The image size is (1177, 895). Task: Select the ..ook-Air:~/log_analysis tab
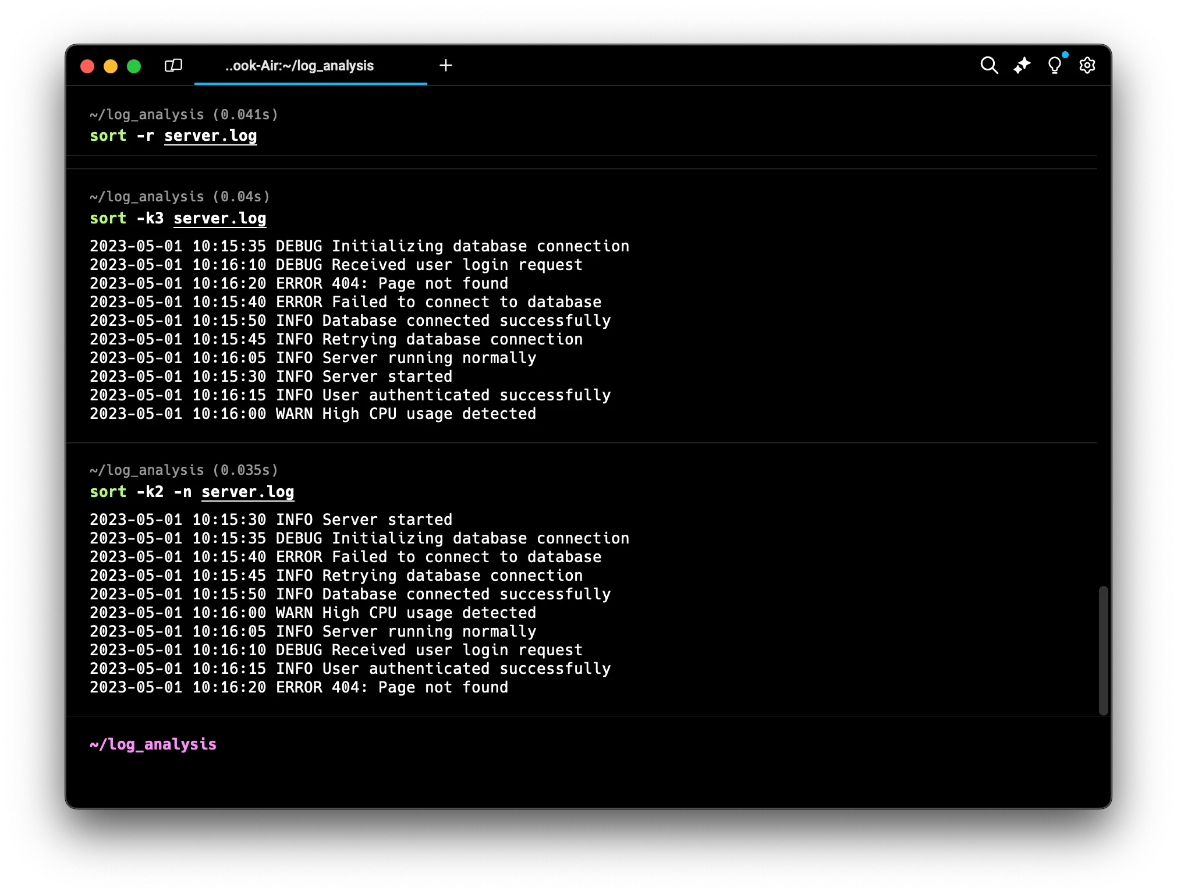coord(299,66)
